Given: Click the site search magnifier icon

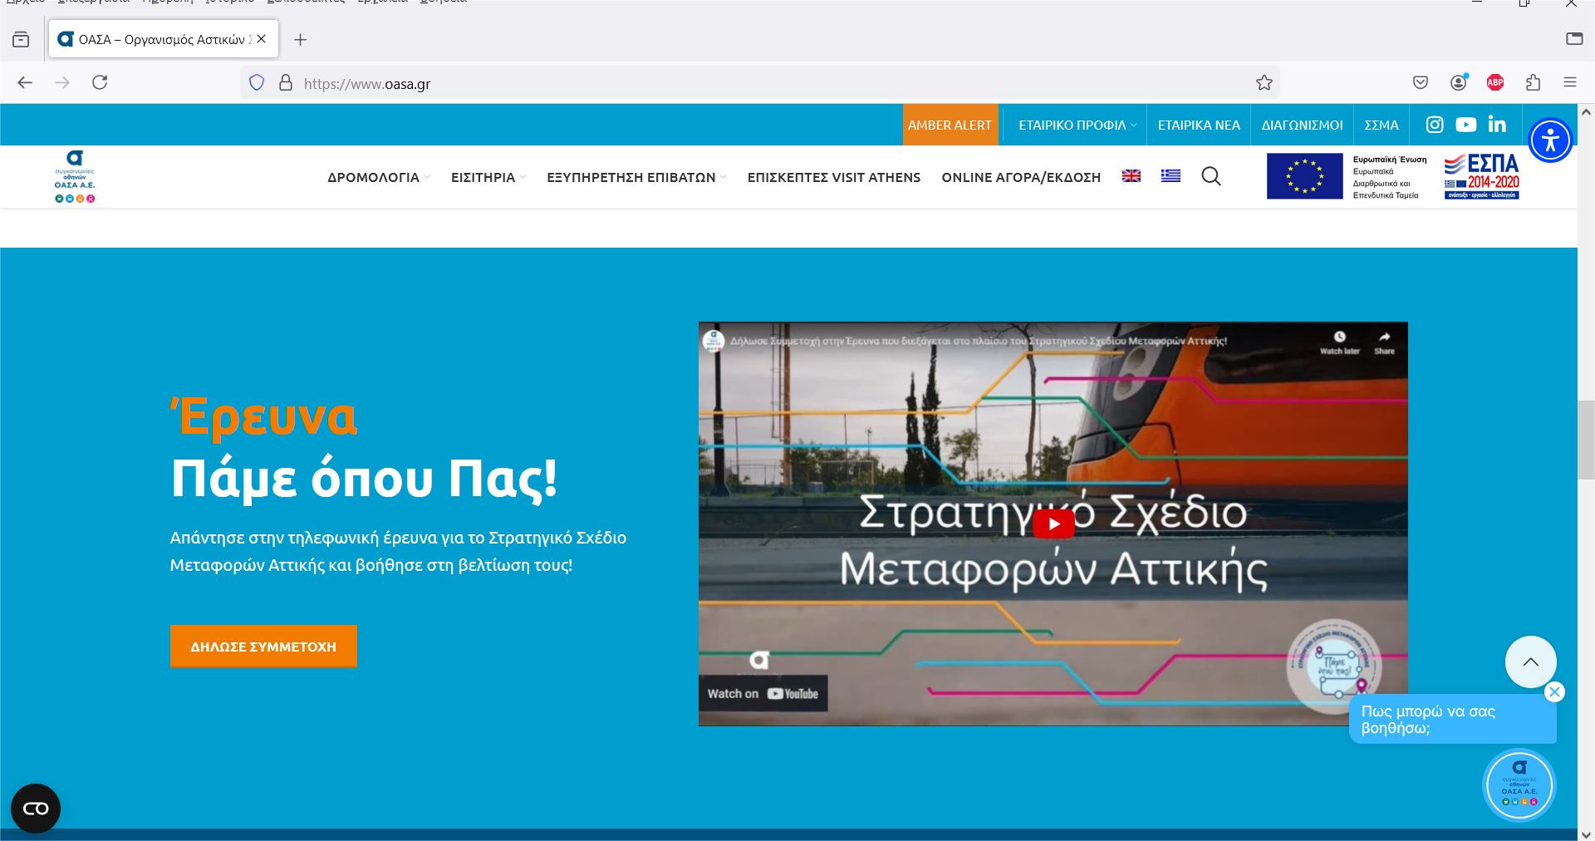Looking at the screenshot, I should [1211, 176].
